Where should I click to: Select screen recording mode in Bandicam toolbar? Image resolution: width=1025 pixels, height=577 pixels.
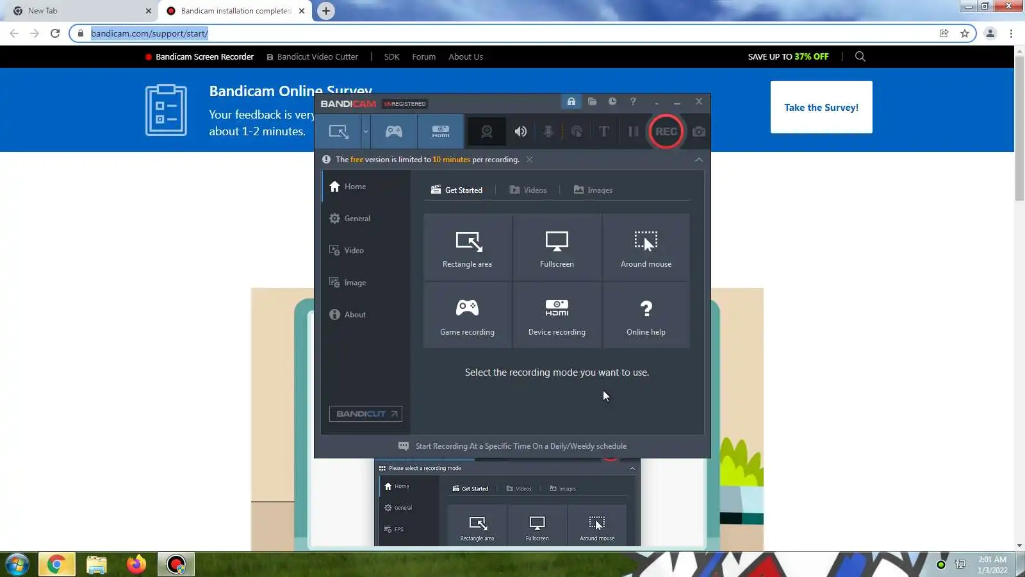tap(339, 131)
